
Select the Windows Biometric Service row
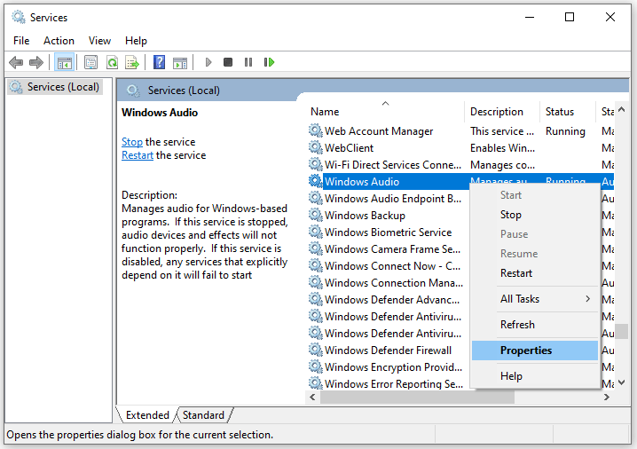coord(388,232)
